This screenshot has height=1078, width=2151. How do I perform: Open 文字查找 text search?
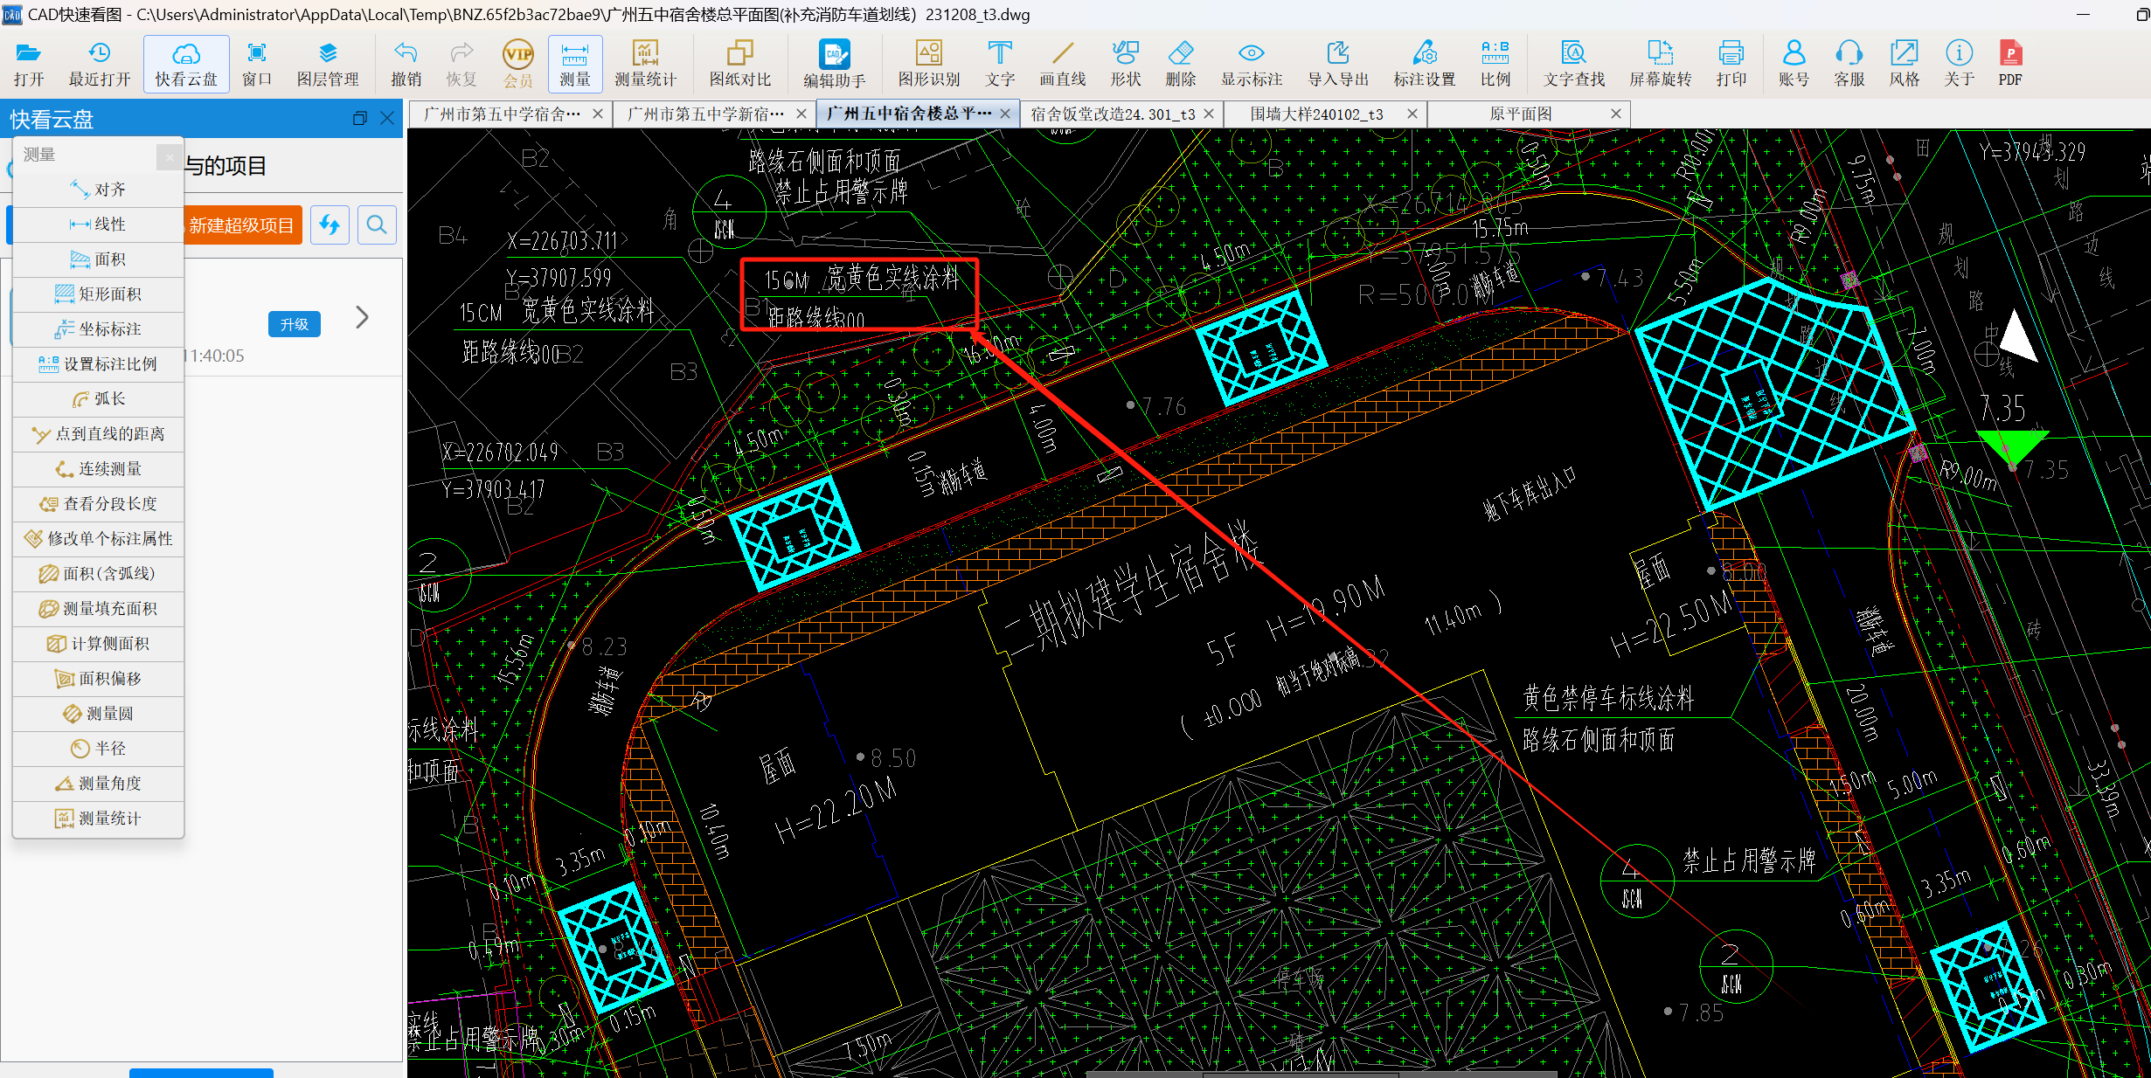point(1574,64)
